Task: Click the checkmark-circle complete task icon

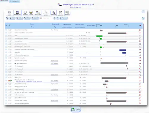Action: pyautogui.click(x=25, y=13)
